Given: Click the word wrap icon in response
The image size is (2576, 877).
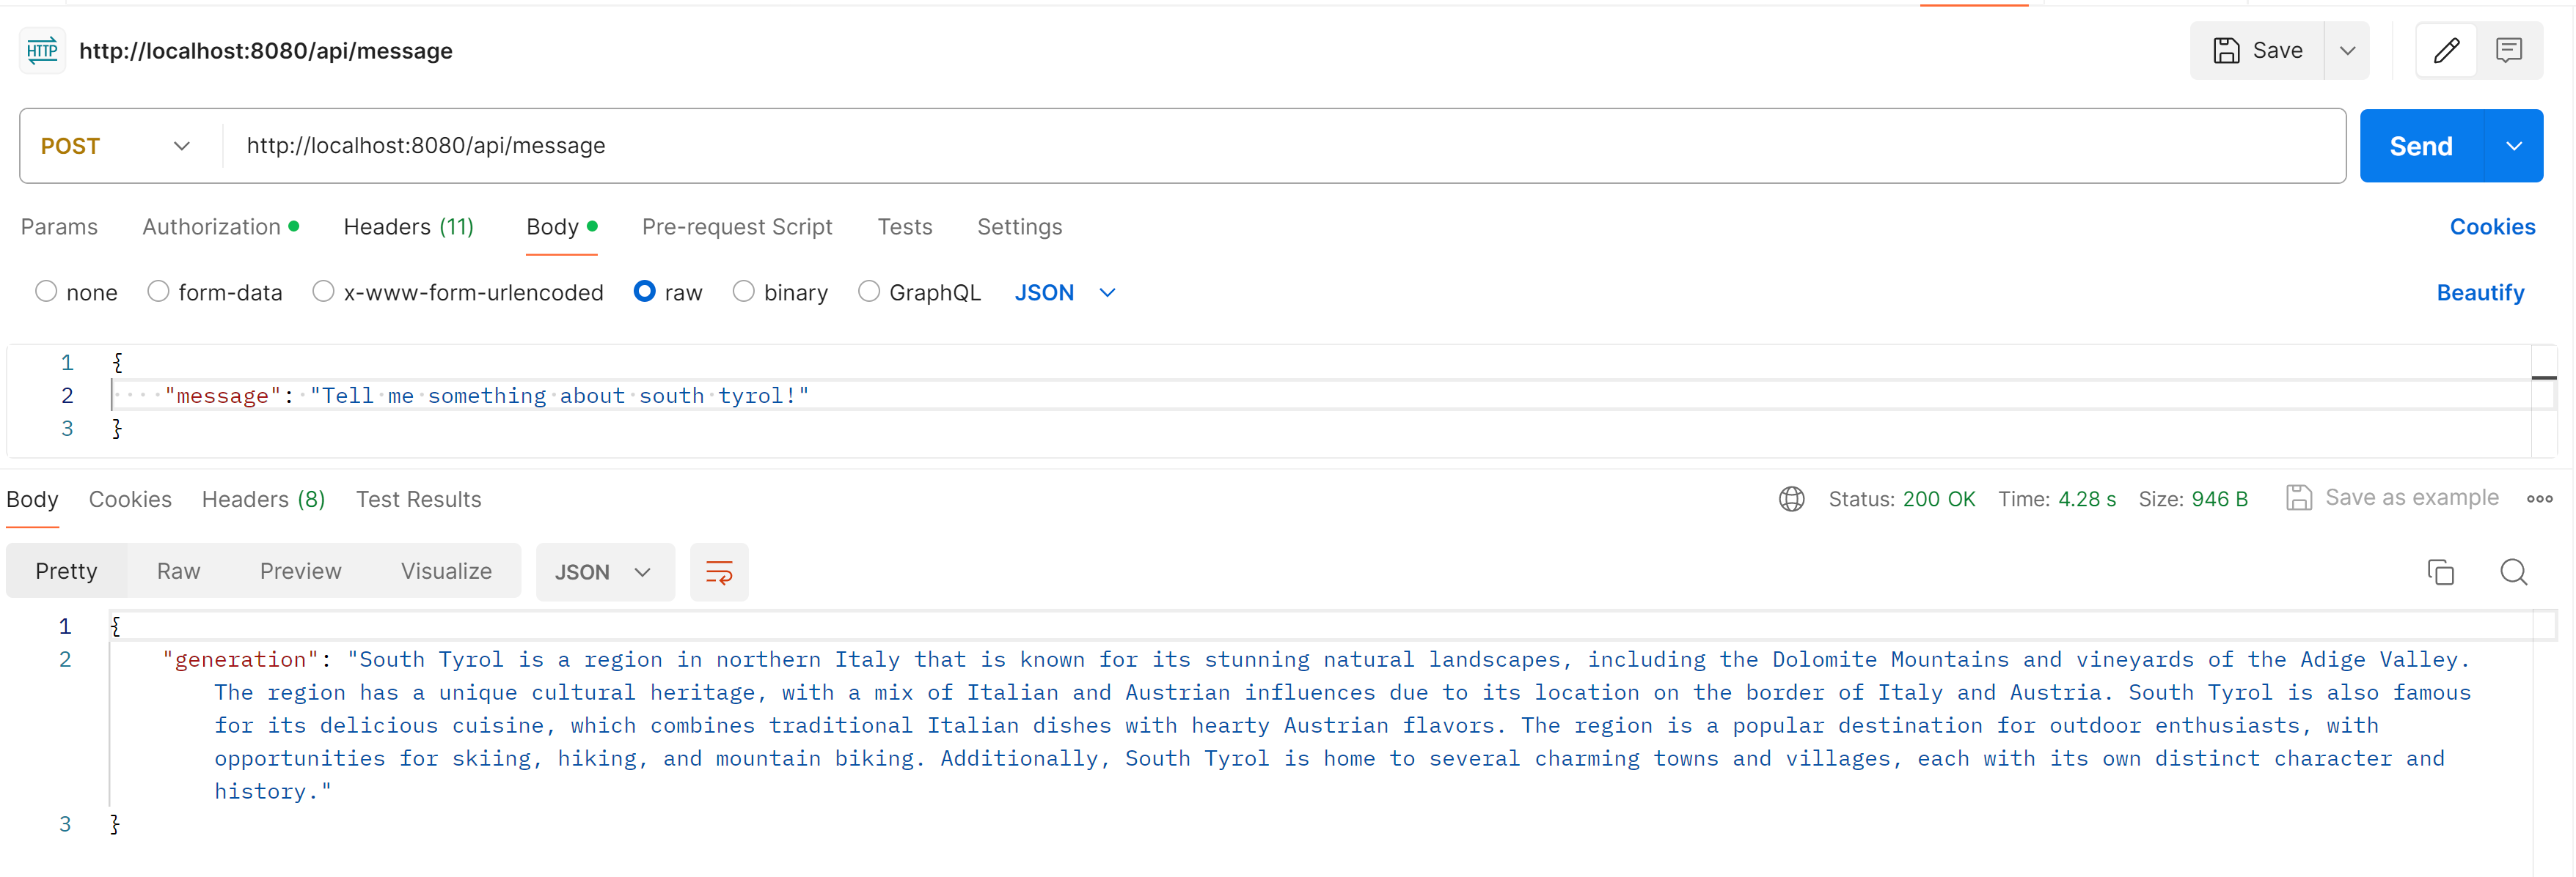Looking at the screenshot, I should pos(719,572).
